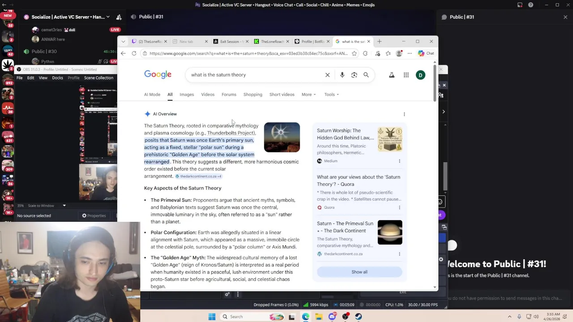Click the Windows taskbar Search box

coord(253,317)
